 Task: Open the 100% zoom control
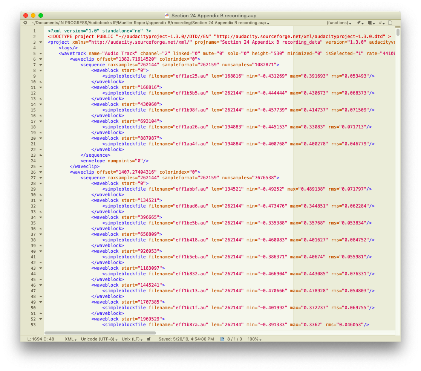[x=254, y=339]
